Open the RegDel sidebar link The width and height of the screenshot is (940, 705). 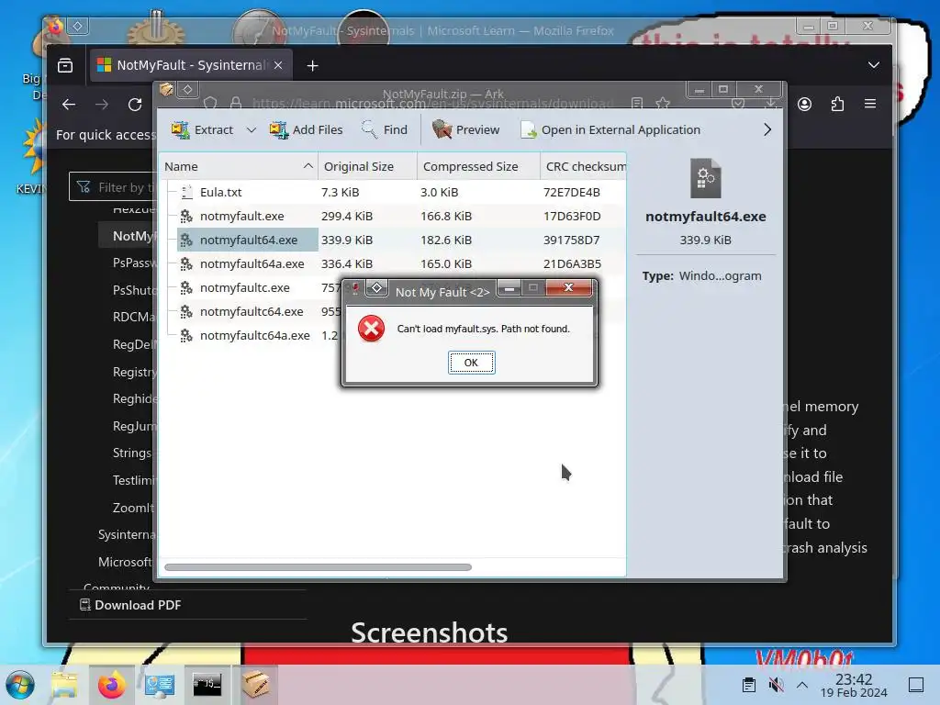[133, 344]
